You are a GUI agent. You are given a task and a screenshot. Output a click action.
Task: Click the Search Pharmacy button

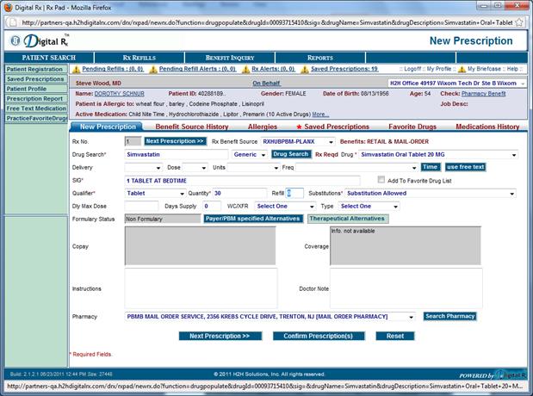coord(449,317)
